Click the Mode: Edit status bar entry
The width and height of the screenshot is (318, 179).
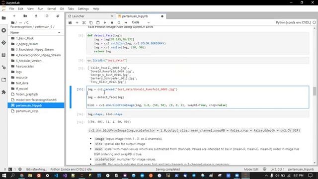tap(251, 169)
